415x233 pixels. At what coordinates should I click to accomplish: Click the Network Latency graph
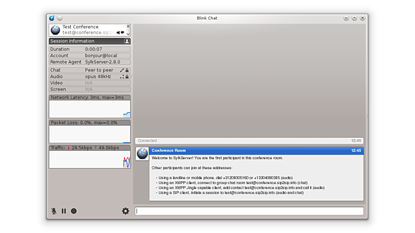click(89, 109)
